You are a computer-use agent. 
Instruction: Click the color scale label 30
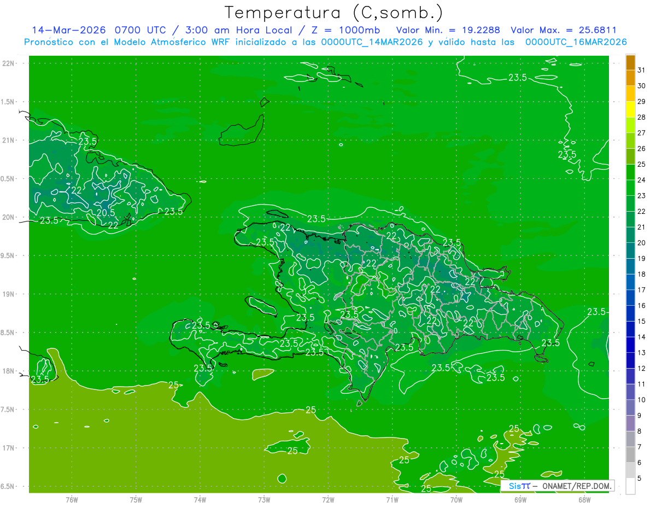(642, 86)
